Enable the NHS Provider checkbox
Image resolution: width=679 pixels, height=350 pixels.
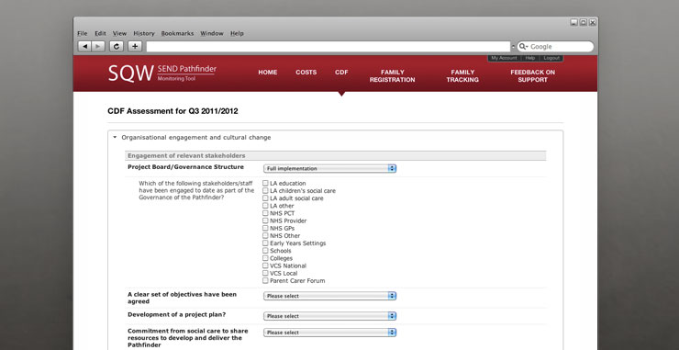pyautogui.click(x=265, y=220)
